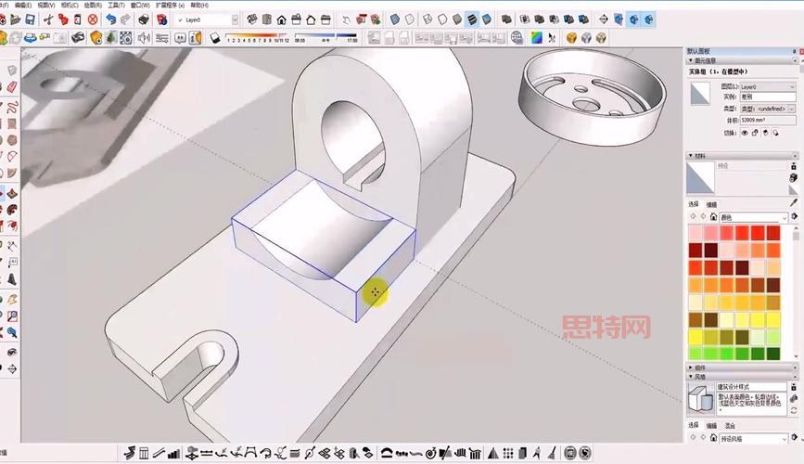Open the 窗口(W) menu
This screenshot has height=464, width=804.
[x=141, y=5]
